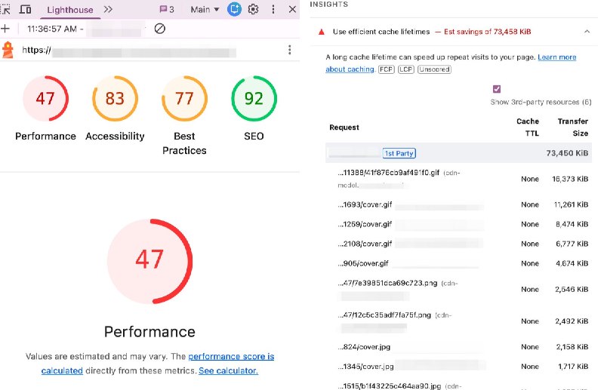
Task: Open the ...1259/cover.gif request
Action: (x=365, y=225)
